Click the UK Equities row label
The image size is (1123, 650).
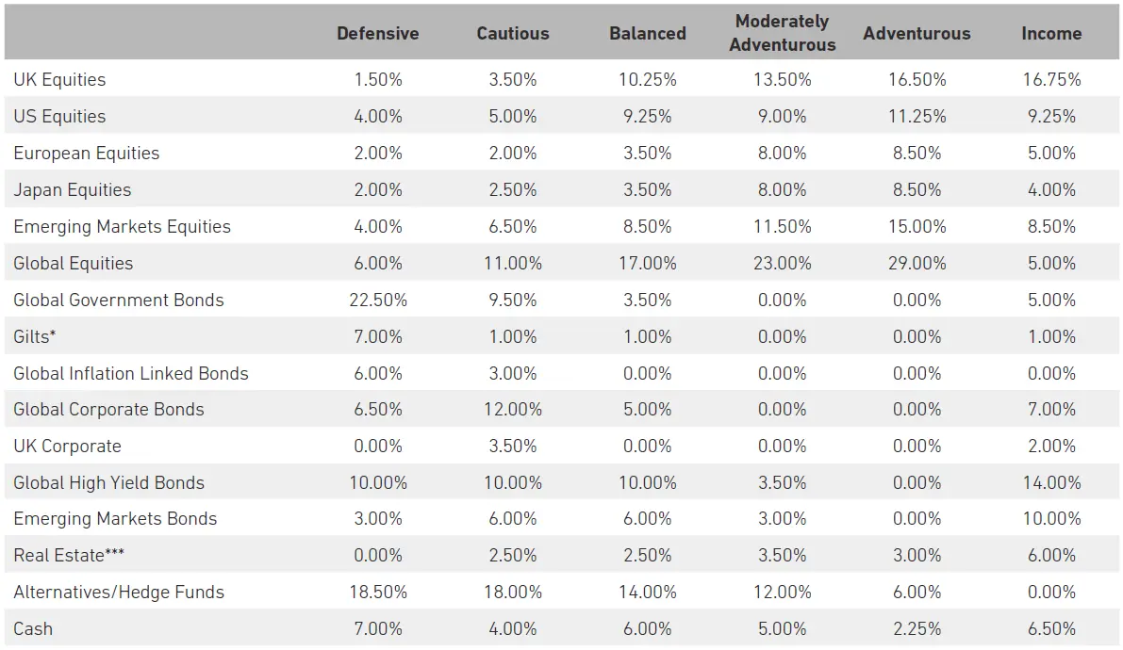pyautogui.click(x=59, y=80)
